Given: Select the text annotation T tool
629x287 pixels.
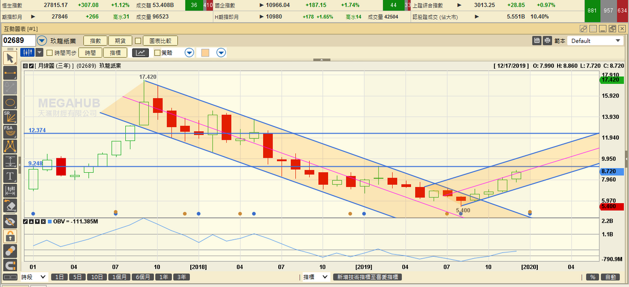Looking at the screenshot, I should 9,175.
